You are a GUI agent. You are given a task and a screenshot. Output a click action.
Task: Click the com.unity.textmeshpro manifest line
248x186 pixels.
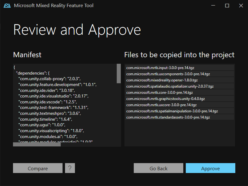[50, 113]
